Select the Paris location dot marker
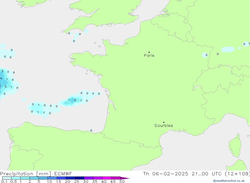 (149, 52)
